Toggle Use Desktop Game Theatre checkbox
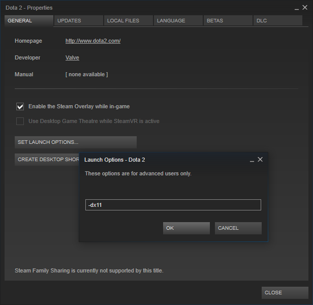The height and width of the screenshot is (305, 313). [20, 121]
